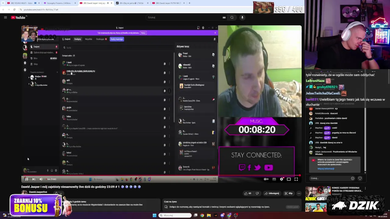
Task: Open KONIEC KARIERY RYBSONA video thumbnail
Action: pos(318,193)
